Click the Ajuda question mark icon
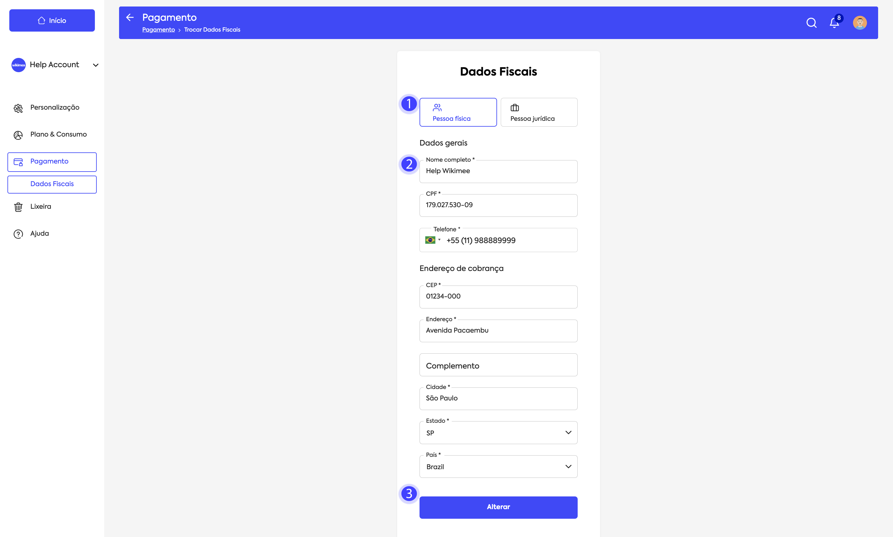The image size is (893, 537). pyautogui.click(x=18, y=234)
